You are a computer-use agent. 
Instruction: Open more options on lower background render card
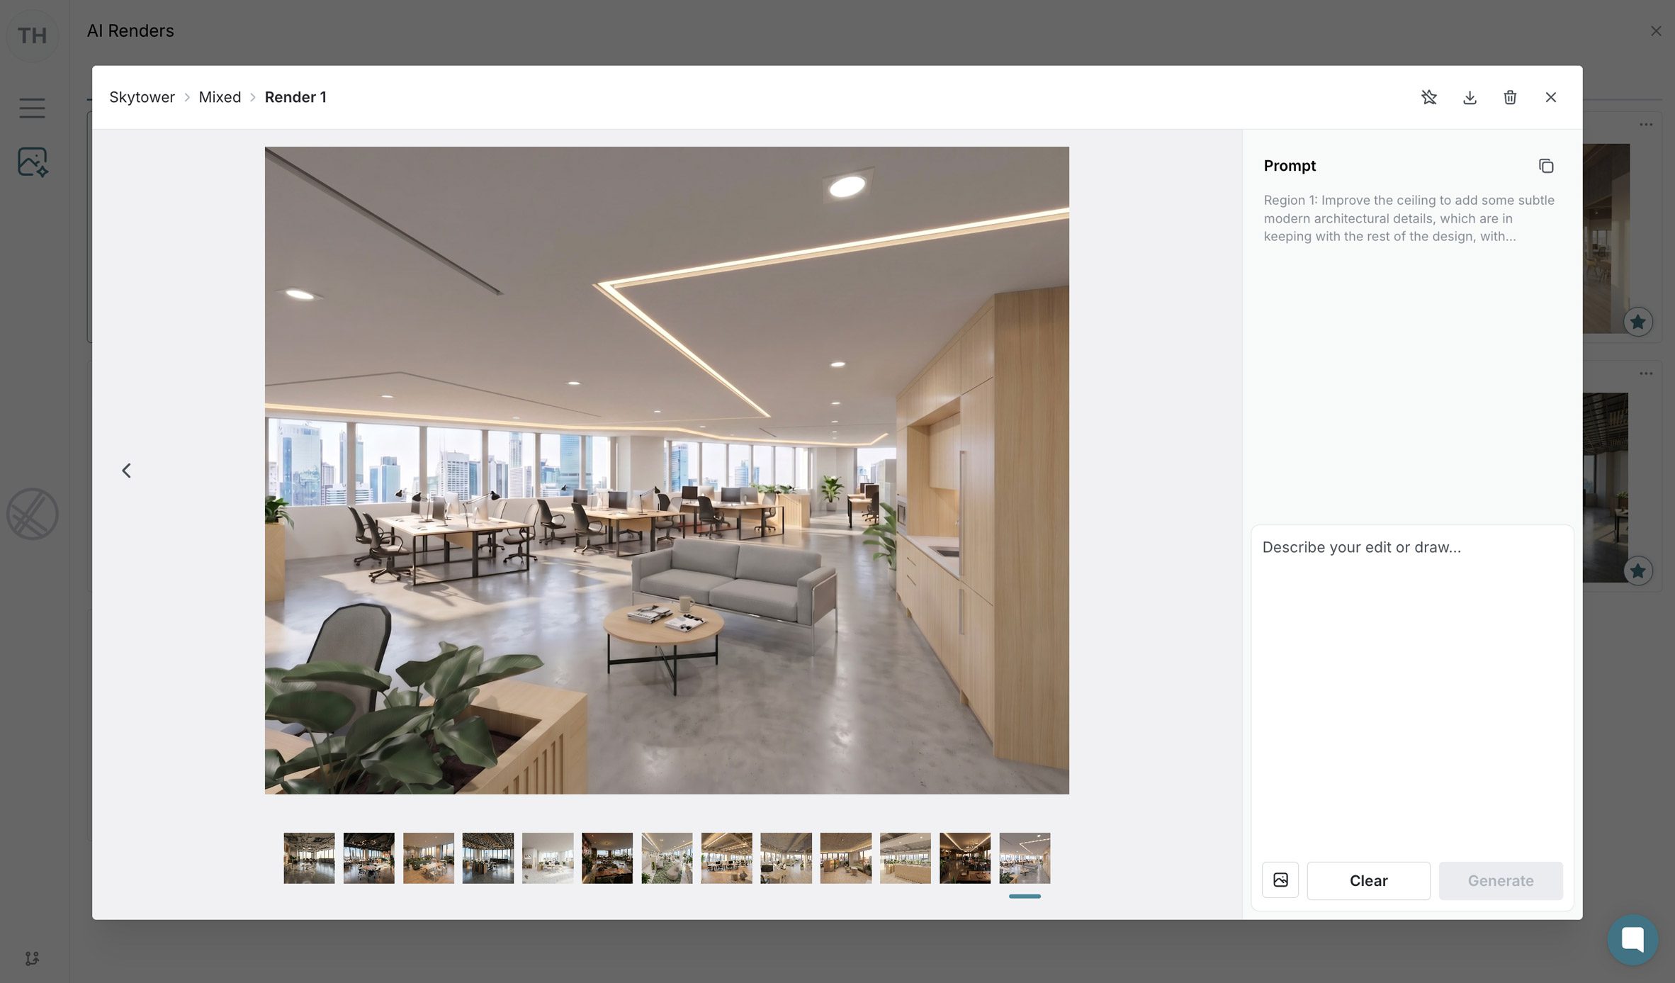pos(1646,373)
